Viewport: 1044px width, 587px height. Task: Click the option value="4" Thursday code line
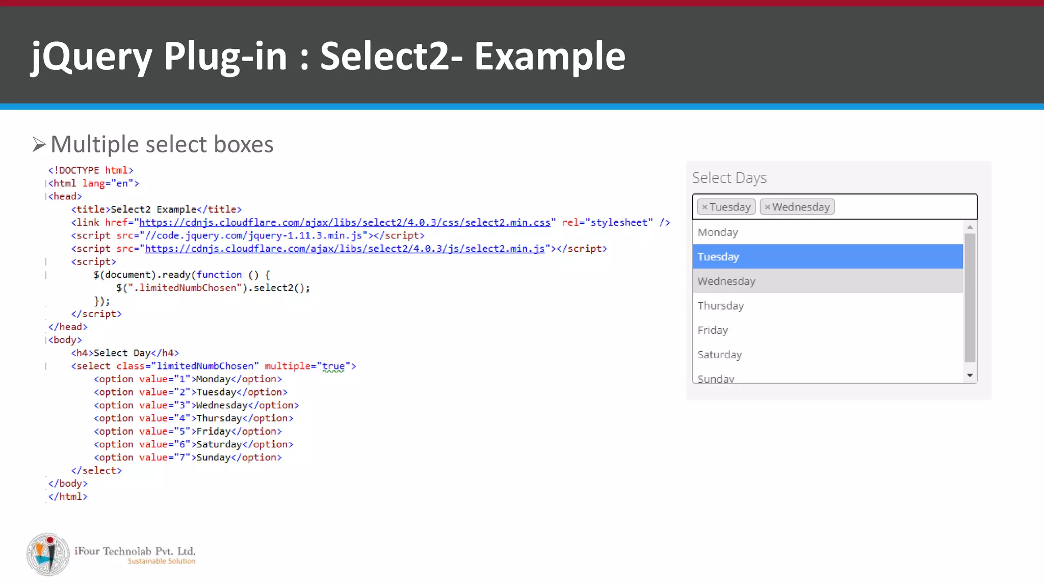(194, 418)
